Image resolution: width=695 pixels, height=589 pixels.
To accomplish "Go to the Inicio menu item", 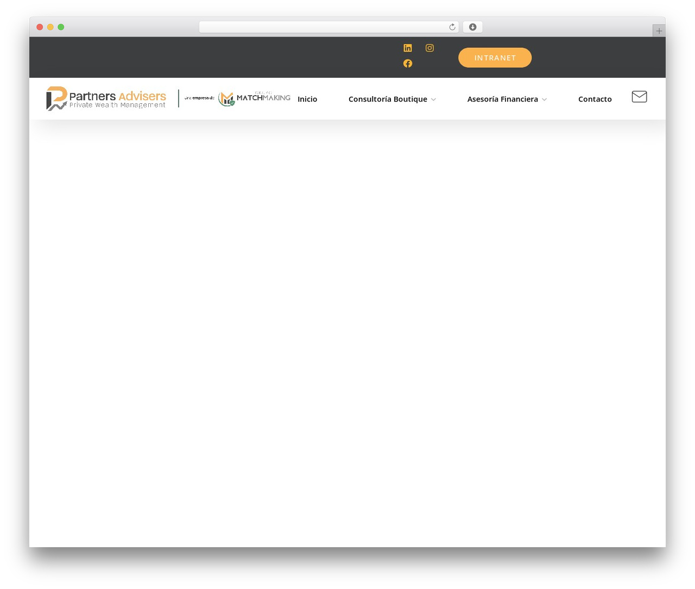I will [x=307, y=99].
